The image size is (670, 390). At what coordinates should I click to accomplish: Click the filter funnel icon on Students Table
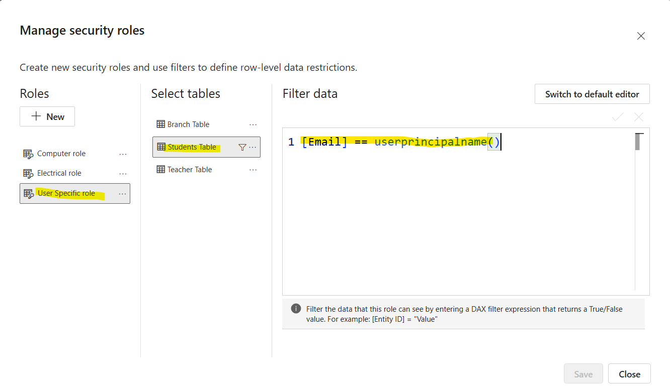click(242, 147)
